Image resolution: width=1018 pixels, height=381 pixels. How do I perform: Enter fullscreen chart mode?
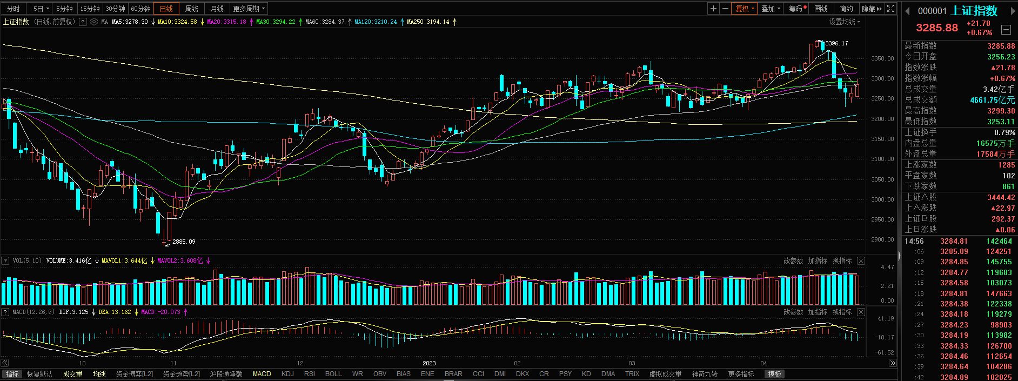(891, 9)
